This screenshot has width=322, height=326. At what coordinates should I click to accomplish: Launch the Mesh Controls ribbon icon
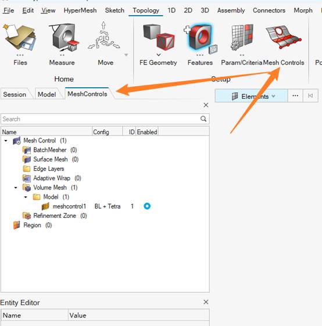tap(283, 37)
